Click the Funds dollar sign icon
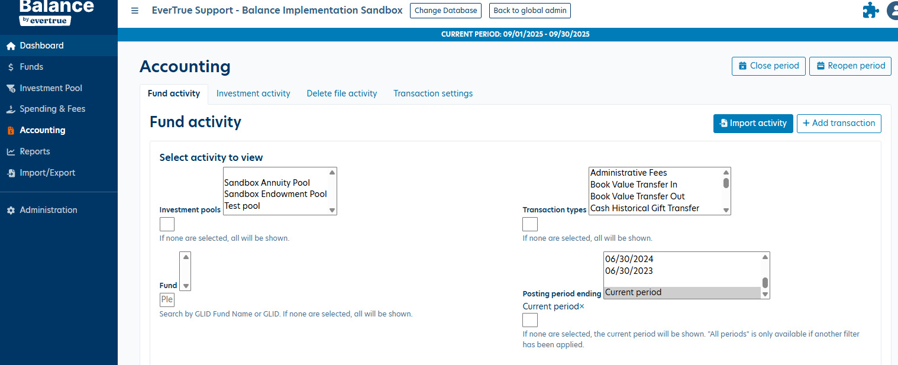The height and width of the screenshot is (365, 898). [11, 67]
